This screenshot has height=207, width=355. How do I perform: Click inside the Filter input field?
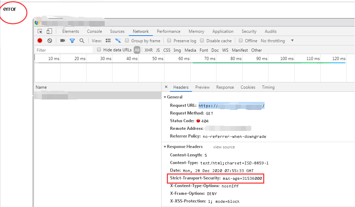[63, 50]
